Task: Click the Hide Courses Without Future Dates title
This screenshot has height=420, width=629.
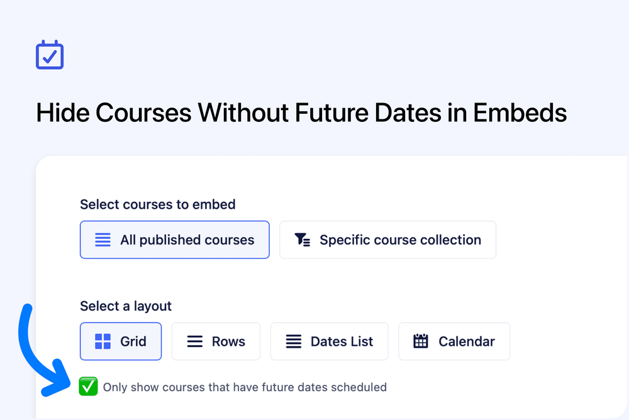Action: [302, 113]
